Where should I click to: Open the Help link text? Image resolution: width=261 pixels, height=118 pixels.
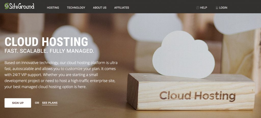[x=204, y=8]
